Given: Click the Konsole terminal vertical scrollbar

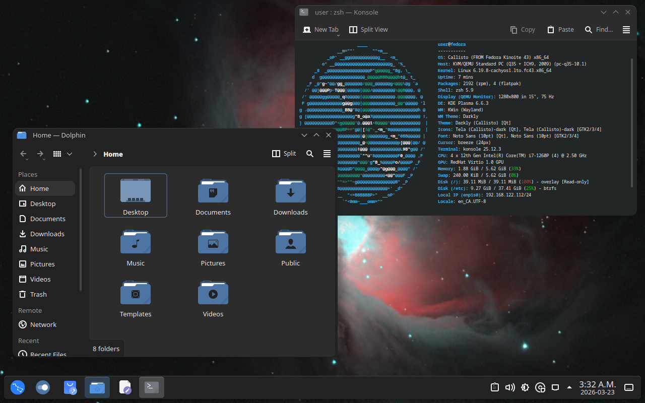Looking at the screenshot, I should (632, 121).
